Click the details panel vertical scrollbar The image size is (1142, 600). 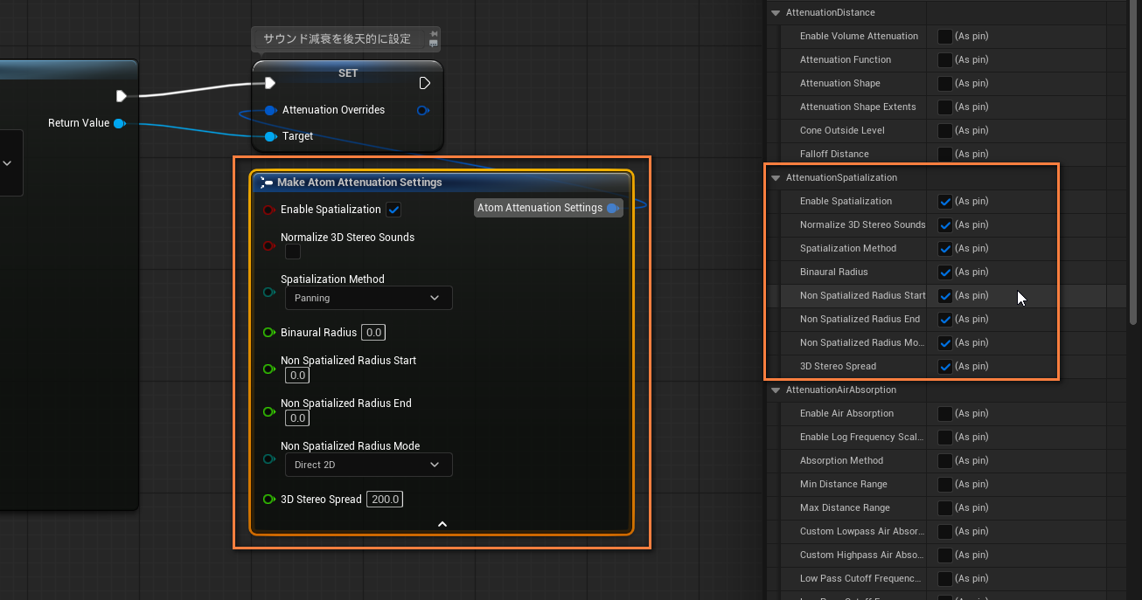click(1134, 162)
